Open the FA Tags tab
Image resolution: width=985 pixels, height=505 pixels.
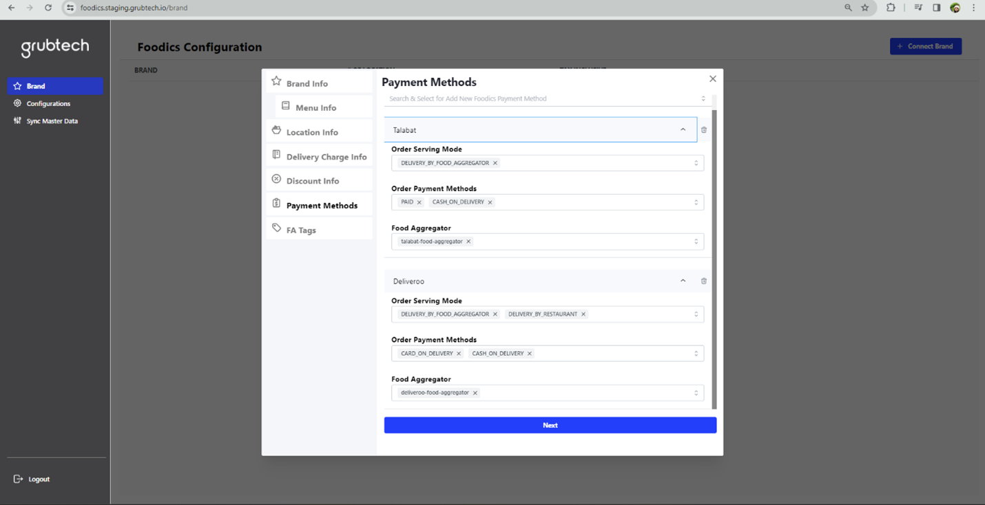point(301,230)
